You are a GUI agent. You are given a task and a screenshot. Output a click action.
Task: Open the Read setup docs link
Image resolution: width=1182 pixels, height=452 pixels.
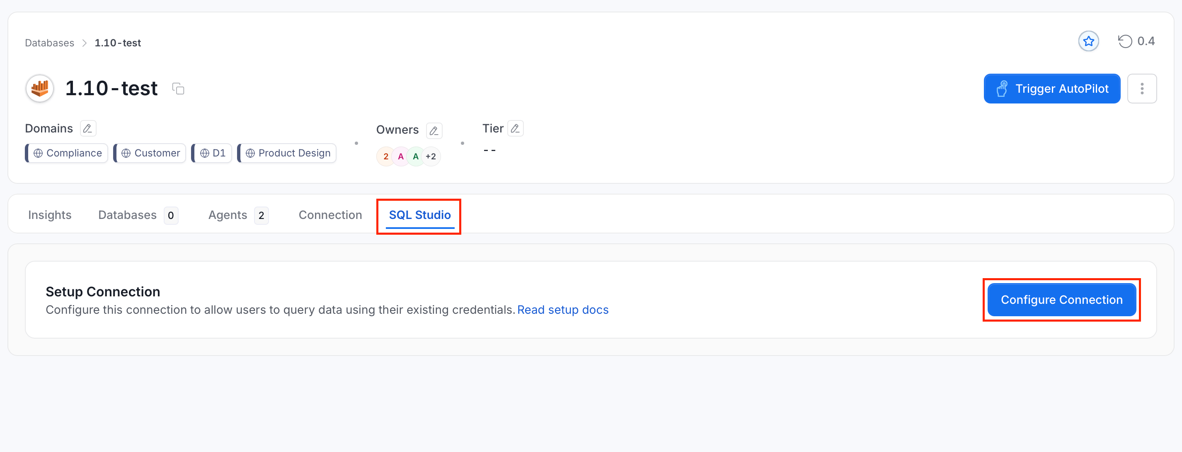(x=562, y=310)
